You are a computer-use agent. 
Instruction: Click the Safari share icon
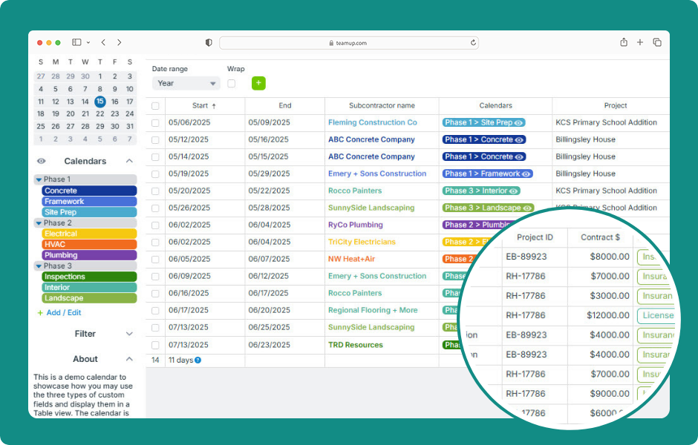pyautogui.click(x=624, y=43)
